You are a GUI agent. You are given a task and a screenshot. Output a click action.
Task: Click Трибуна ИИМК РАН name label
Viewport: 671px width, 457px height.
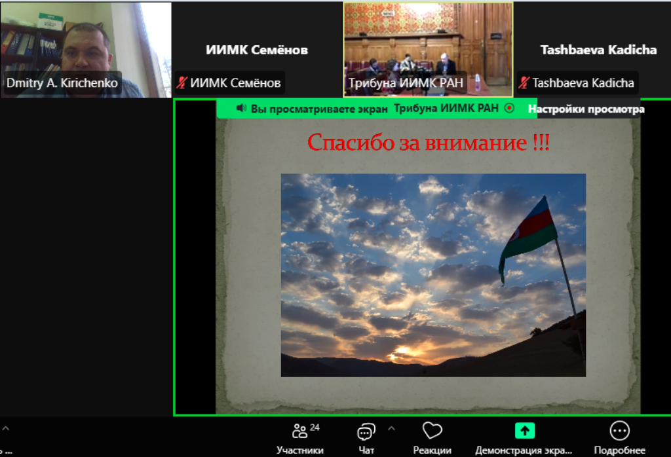click(406, 83)
